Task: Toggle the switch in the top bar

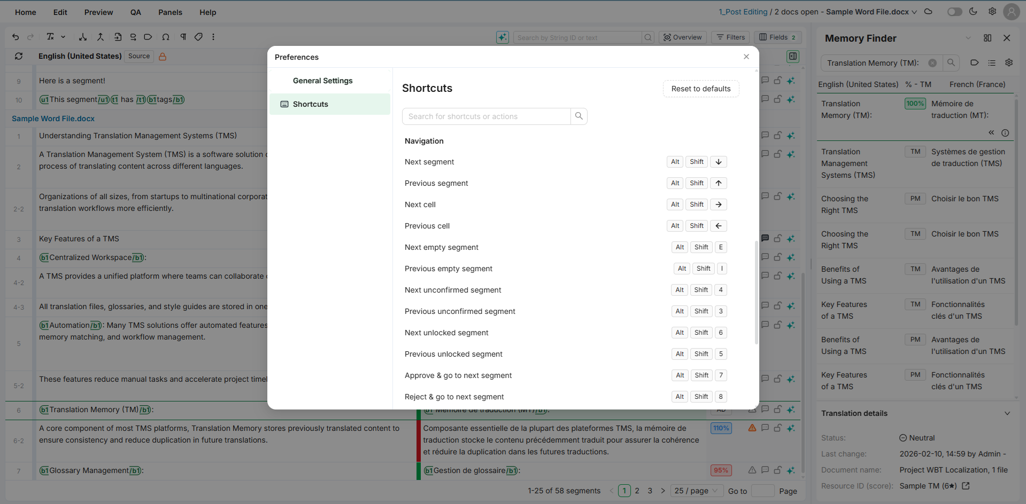Action: 954,12
